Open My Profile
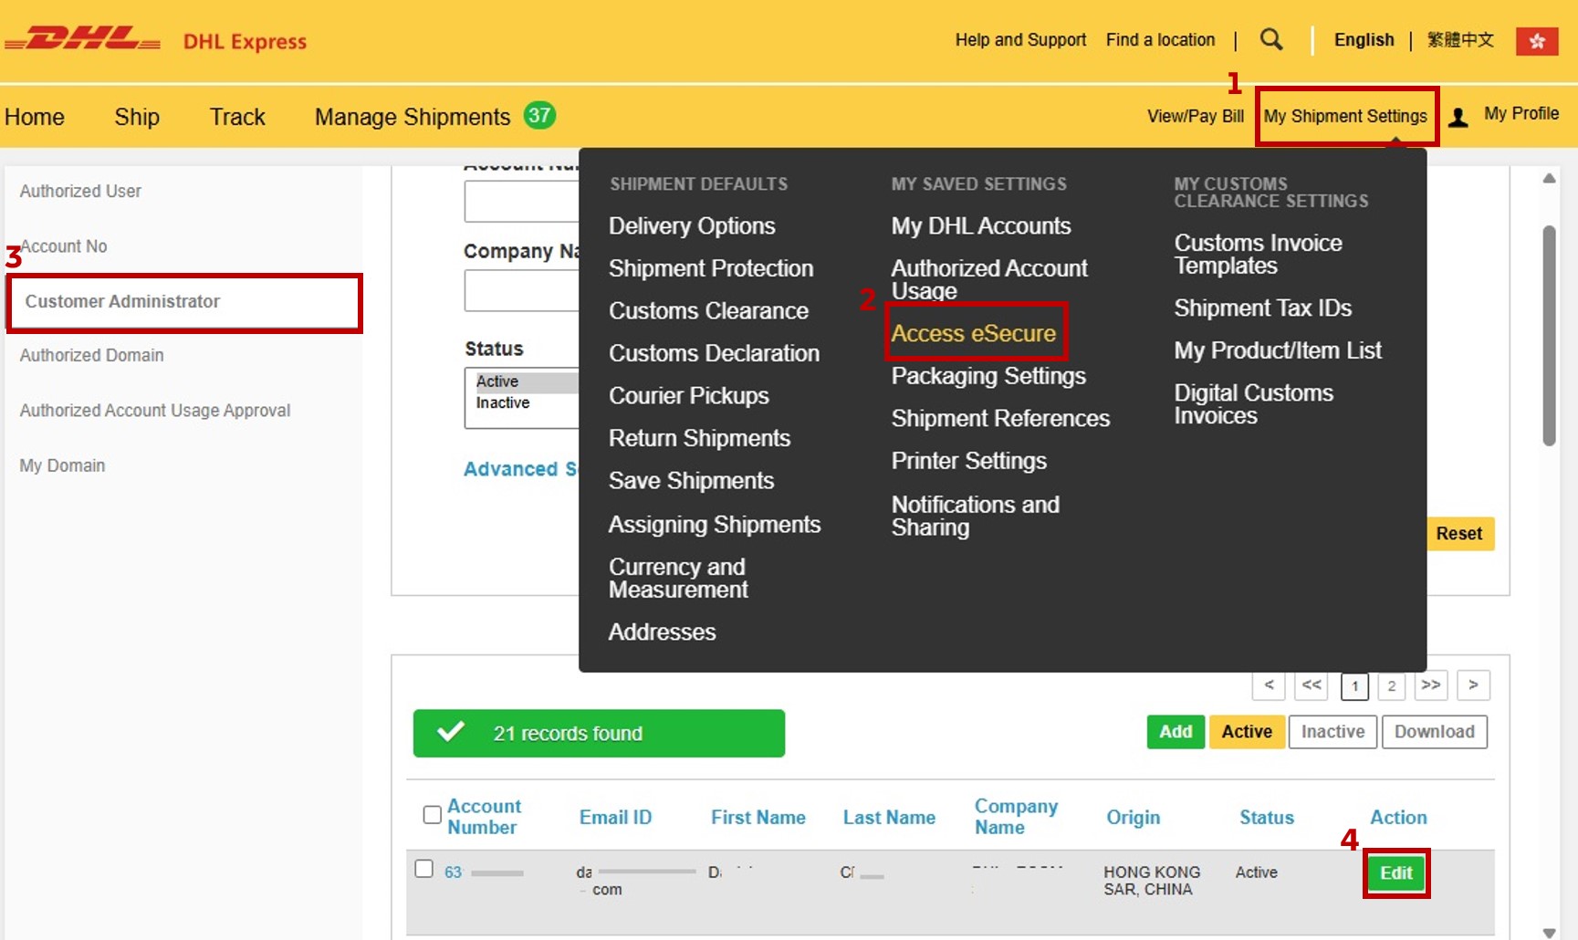Screen dimensions: 1578x940 1521,113
